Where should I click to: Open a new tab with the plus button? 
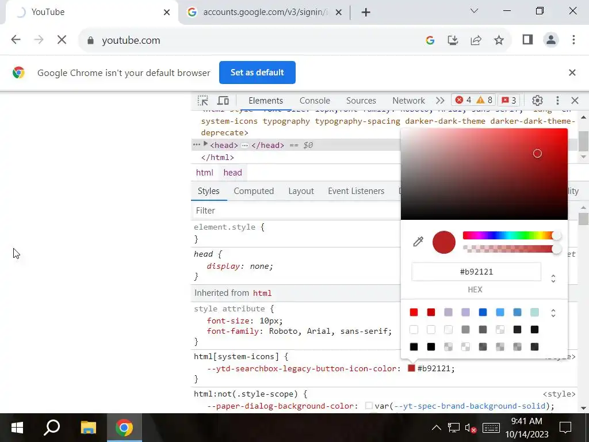[x=365, y=13]
